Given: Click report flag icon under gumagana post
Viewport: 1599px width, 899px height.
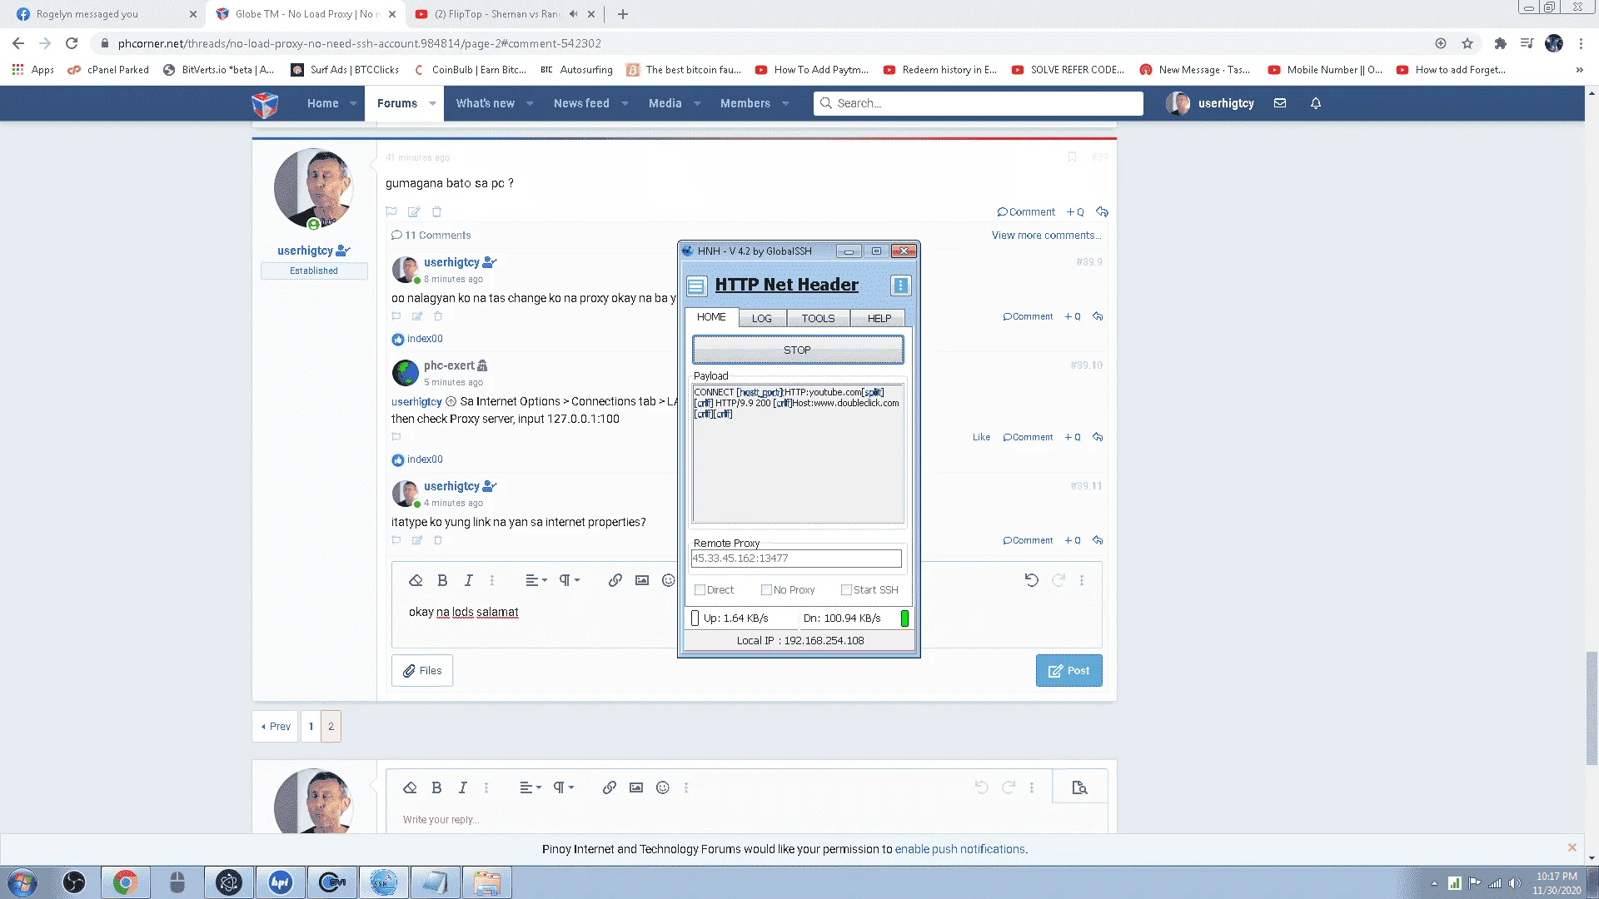Looking at the screenshot, I should coord(391,212).
